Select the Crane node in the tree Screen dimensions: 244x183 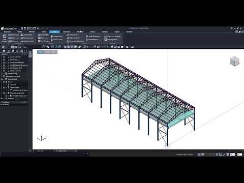point(10,82)
